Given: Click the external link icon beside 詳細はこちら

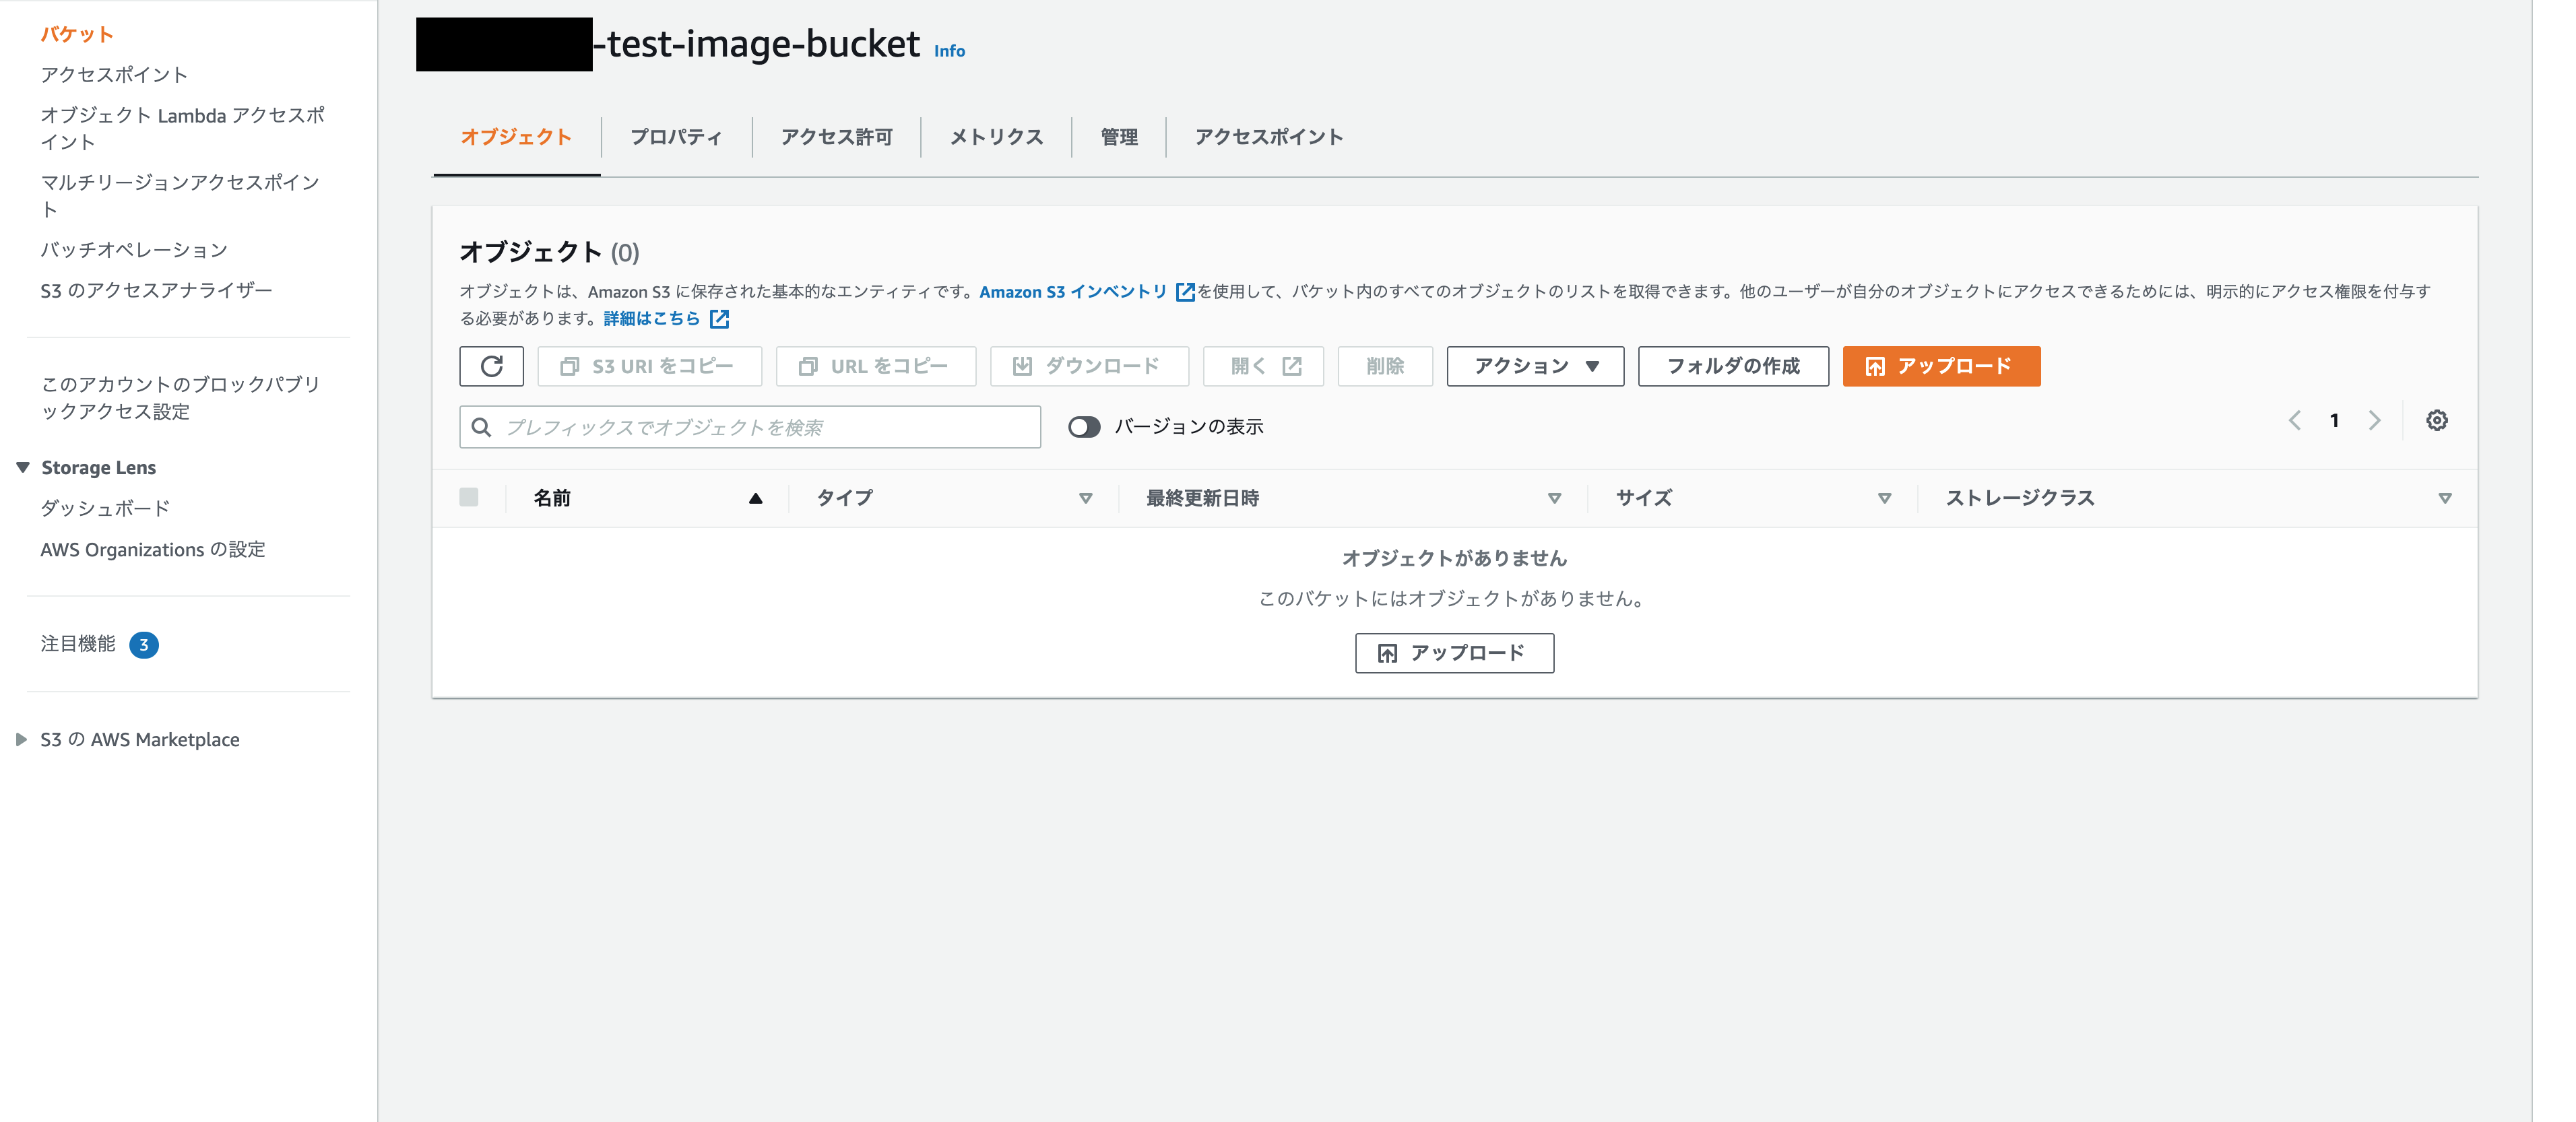Looking at the screenshot, I should pos(719,318).
